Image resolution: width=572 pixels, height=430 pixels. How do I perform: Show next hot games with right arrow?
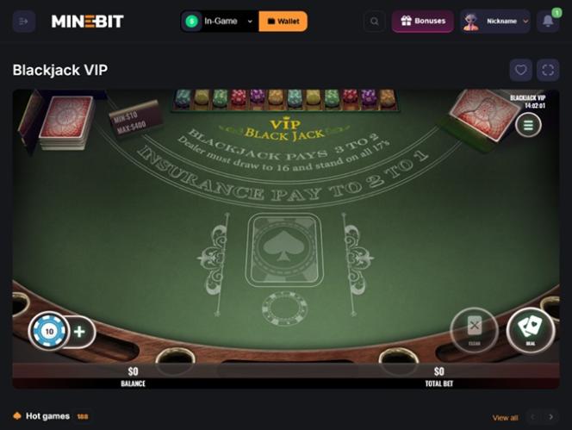coord(550,417)
